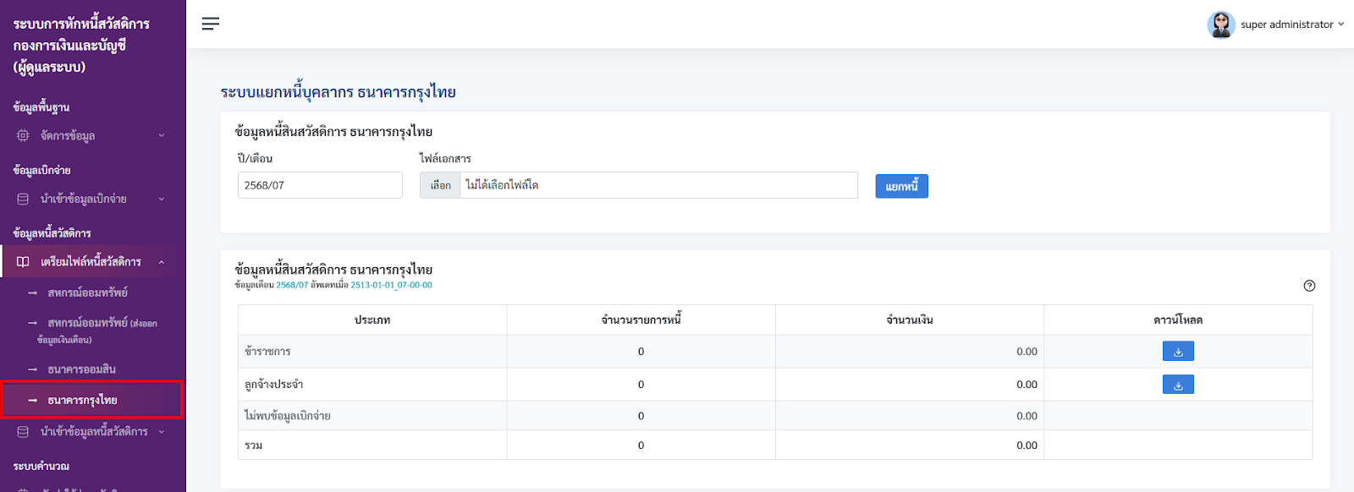Viewport: 1354px width, 492px height.
Task: Click the ข้าราชการ row label
Action: pyautogui.click(x=267, y=351)
